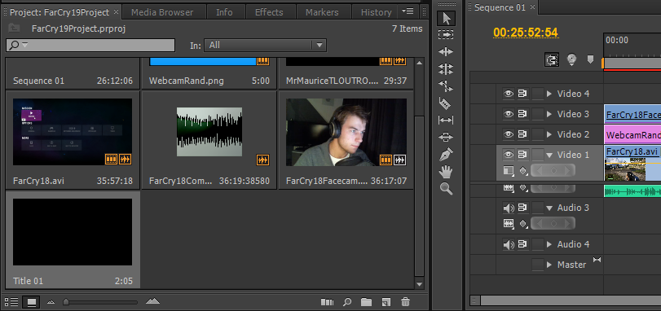The width and height of the screenshot is (661, 311).
Task: Select the Zoom tool in the tools panel
Action: pos(446,189)
